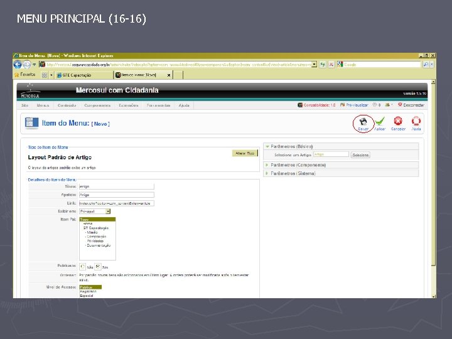The image size is (452, 339).
Task: Click the Refresh icon beside the address bar
Action: (323, 65)
